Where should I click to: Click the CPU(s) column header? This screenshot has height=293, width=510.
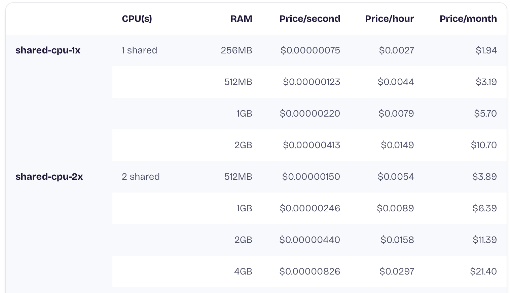point(137,19)
